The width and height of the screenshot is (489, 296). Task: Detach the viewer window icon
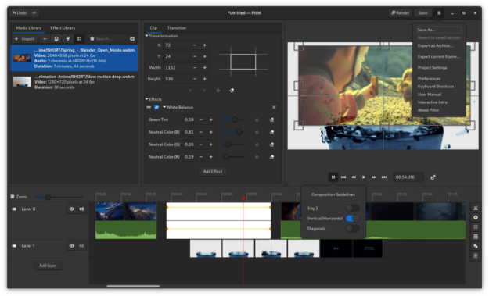coord(433,177)
